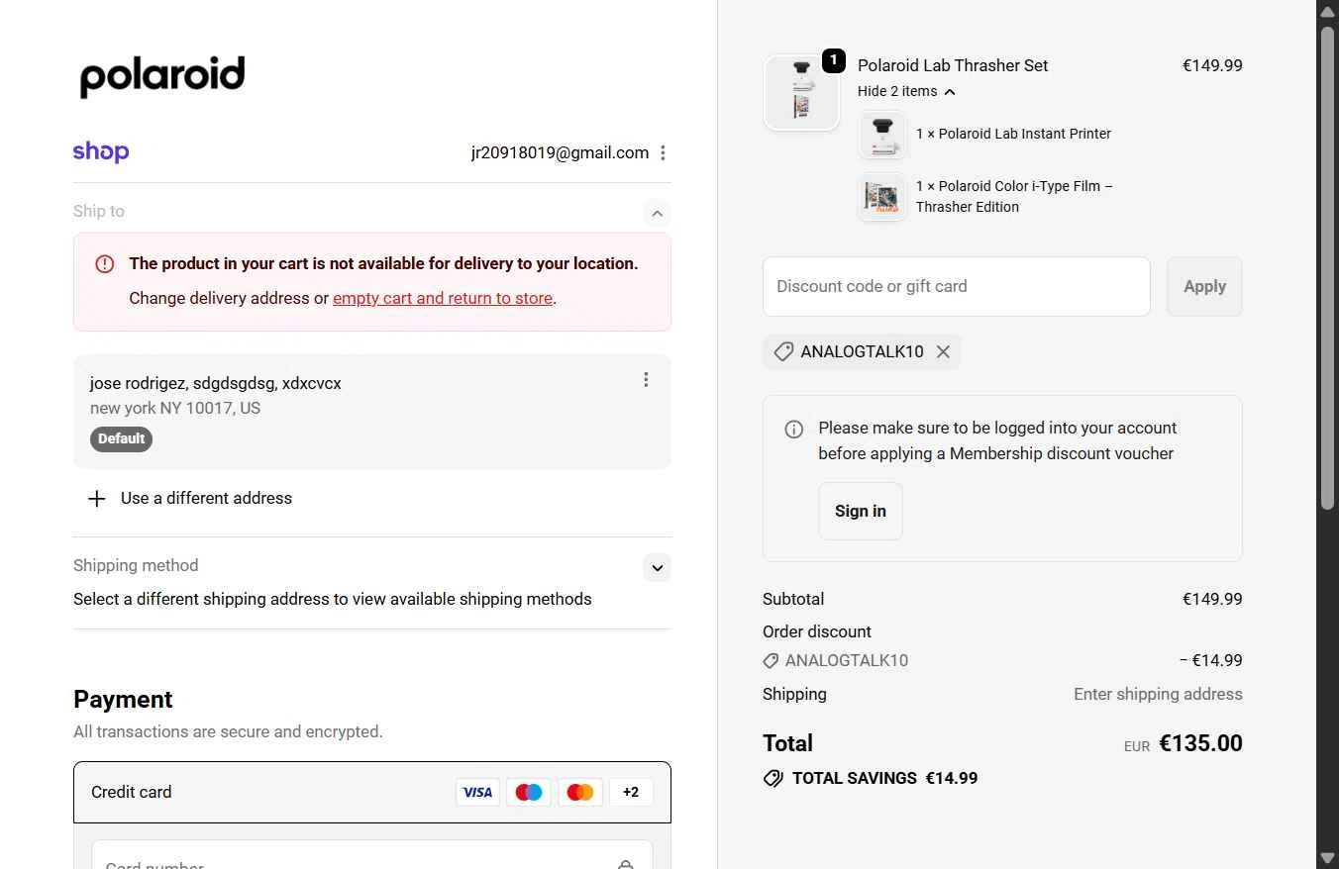Click the red error alert icon
The image size is (1339, 869).
[x=105, y=264]
